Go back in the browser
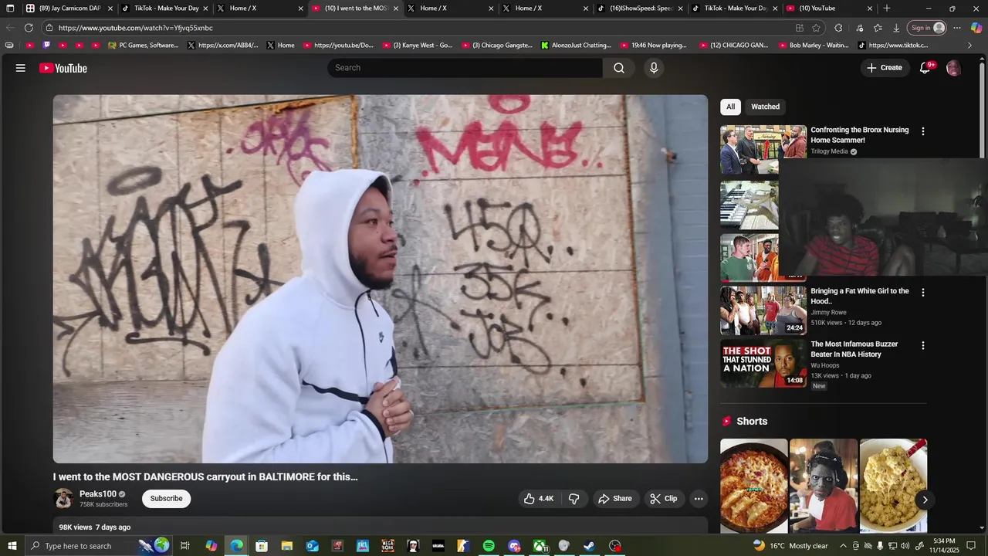Screen dimensions: 988x556 (x=10, y=28)
